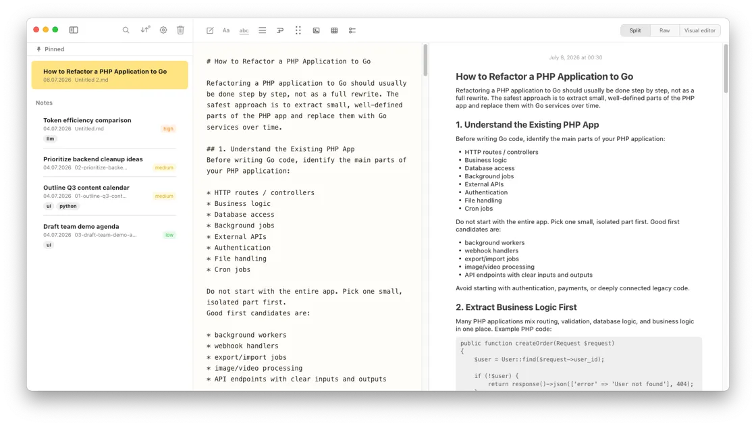Click 'image/video processing' bullet in preview
The width and height of the screenshot is (756, 426).
(499, 267)
